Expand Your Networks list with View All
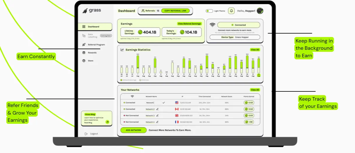The image size is (355, 153). click(x=255, y=90)
